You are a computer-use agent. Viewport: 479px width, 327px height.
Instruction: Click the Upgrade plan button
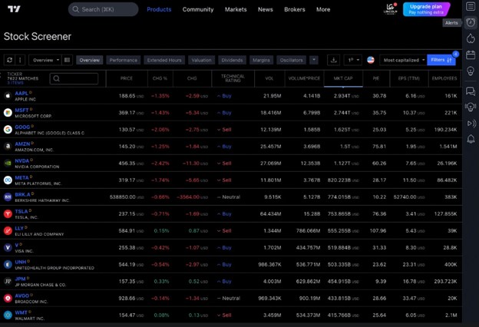point(426,9)
